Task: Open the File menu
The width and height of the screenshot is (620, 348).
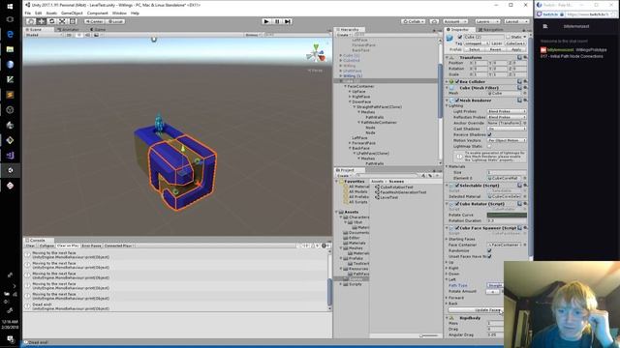Action: (28, 13)
